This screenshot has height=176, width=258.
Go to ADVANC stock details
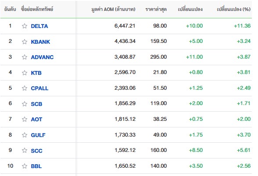pos(42,57)
